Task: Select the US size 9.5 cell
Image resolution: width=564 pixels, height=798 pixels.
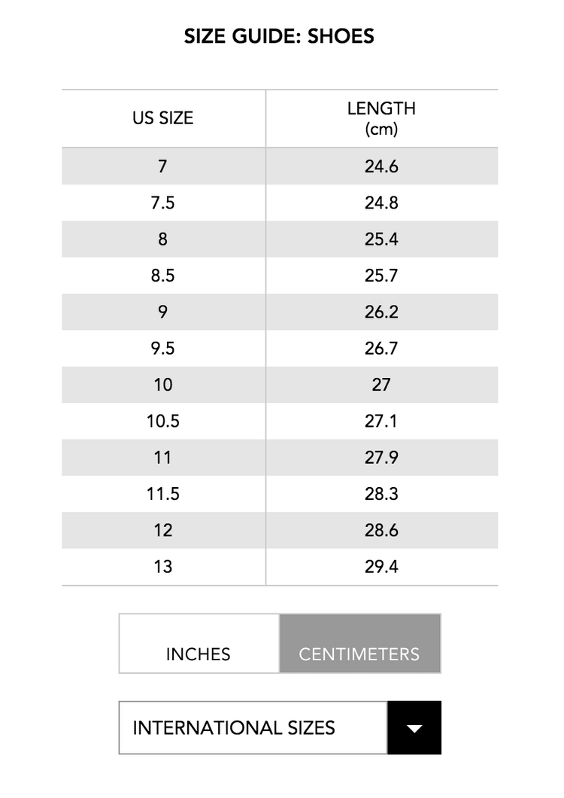Action: (163, 348)
